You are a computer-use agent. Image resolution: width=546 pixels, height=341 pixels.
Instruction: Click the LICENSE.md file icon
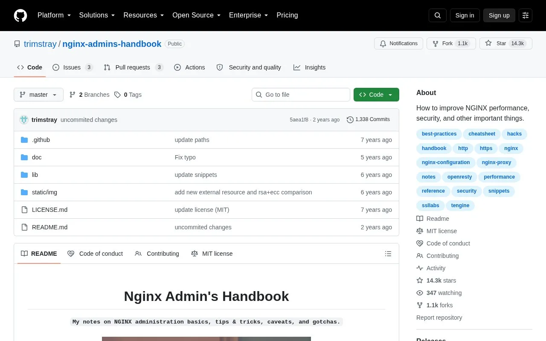pos(24,210)
